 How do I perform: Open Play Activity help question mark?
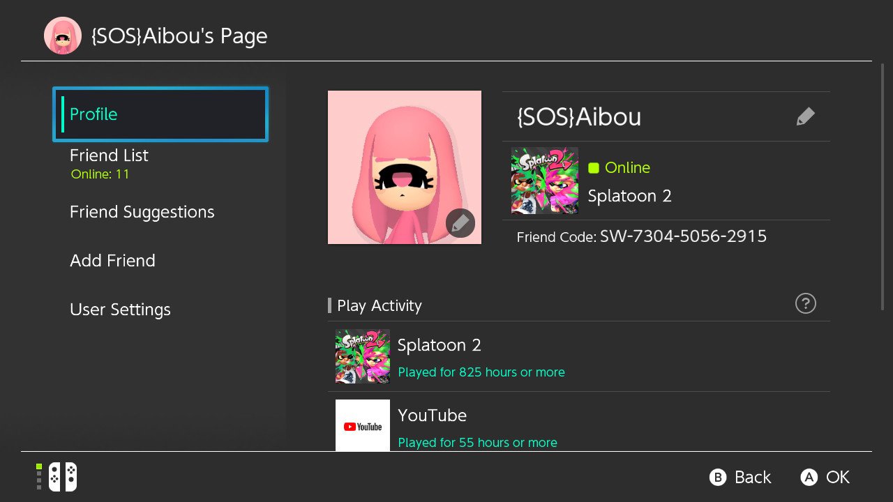(x=806, y=303)
